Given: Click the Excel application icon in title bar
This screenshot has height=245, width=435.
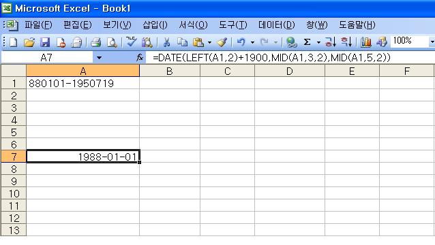Looking at the screenshot, I should 6,8.
